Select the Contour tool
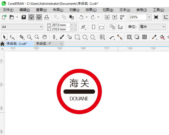Screen dimensions: 169x135 pyautogui.click(x=129, y=37)
